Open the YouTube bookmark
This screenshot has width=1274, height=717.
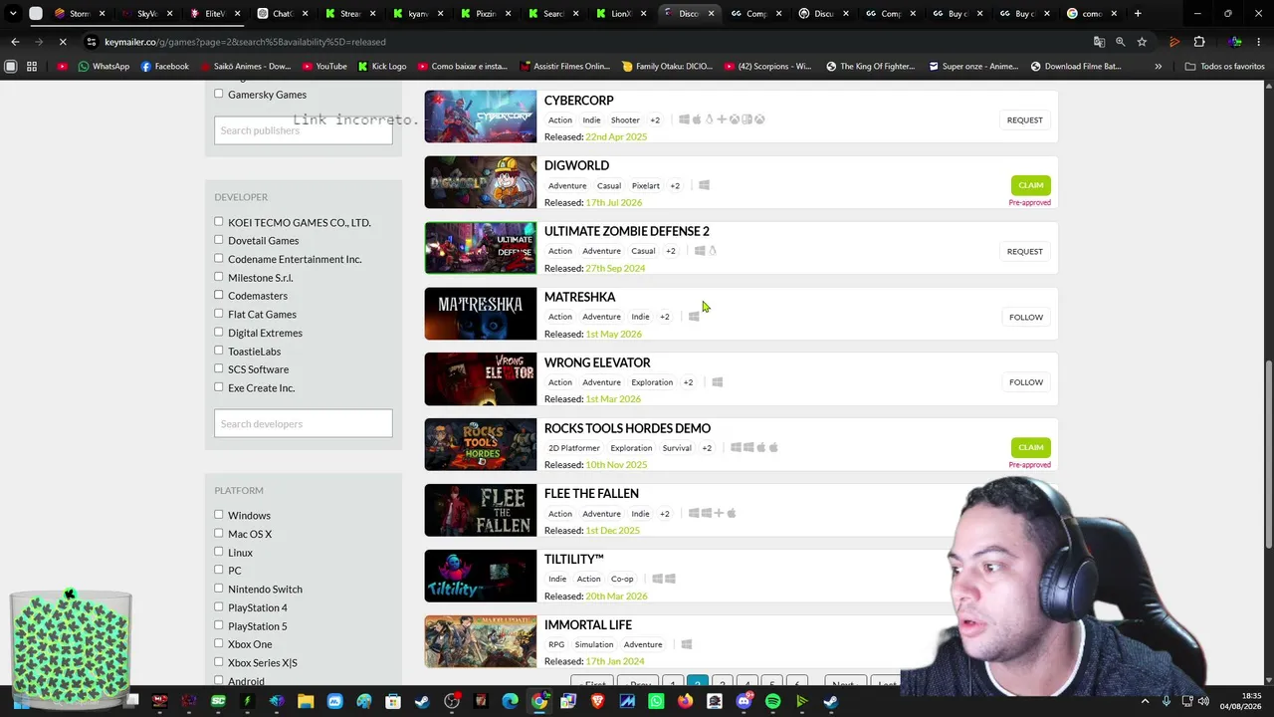coord(323,67)
